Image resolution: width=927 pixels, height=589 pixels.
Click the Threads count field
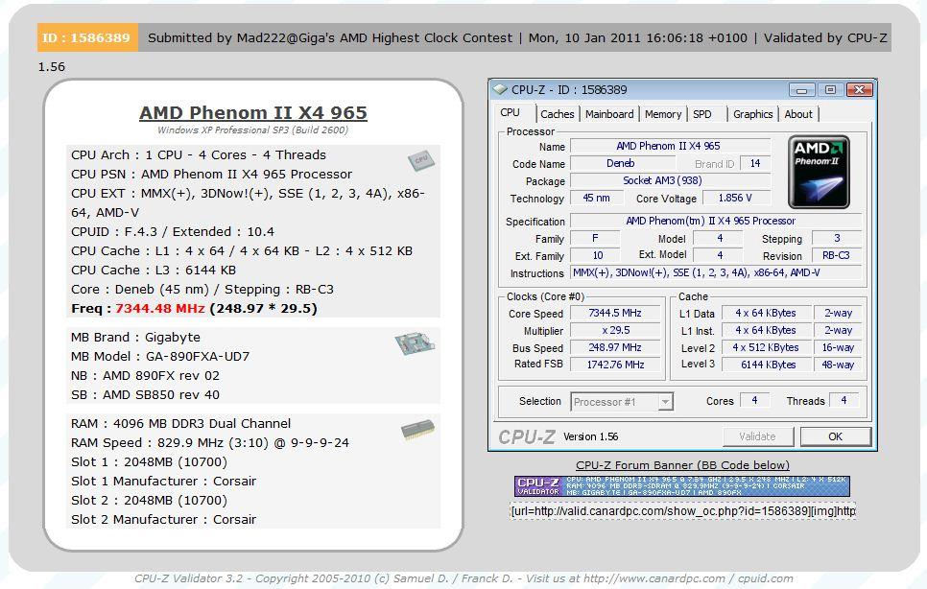(844, 401)
